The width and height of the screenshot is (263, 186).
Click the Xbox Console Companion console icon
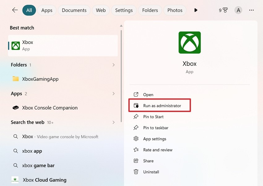pos(15,108)
